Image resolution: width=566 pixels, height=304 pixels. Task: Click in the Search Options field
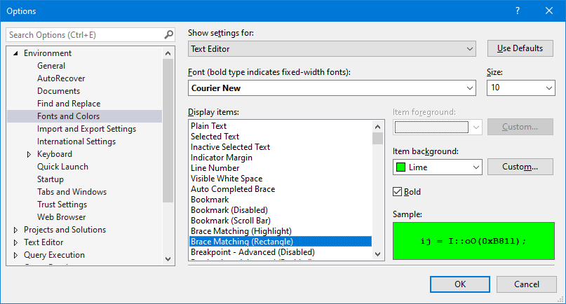[x=84, y=34]
